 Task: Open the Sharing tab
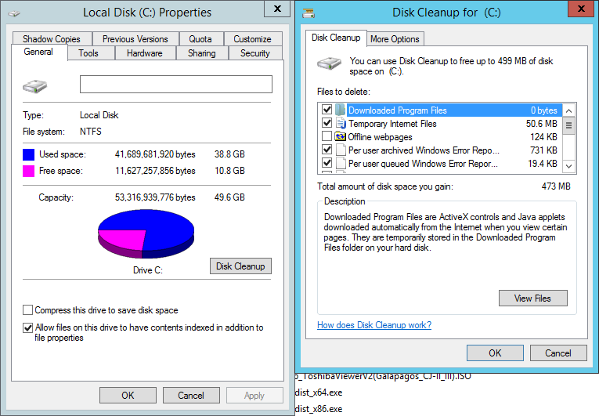tap(202, 53)
